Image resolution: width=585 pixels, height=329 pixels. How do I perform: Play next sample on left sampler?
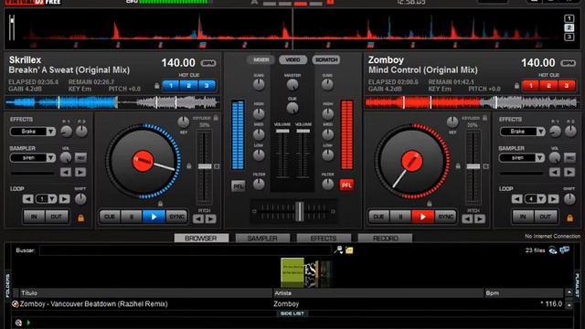coord(80,173)
